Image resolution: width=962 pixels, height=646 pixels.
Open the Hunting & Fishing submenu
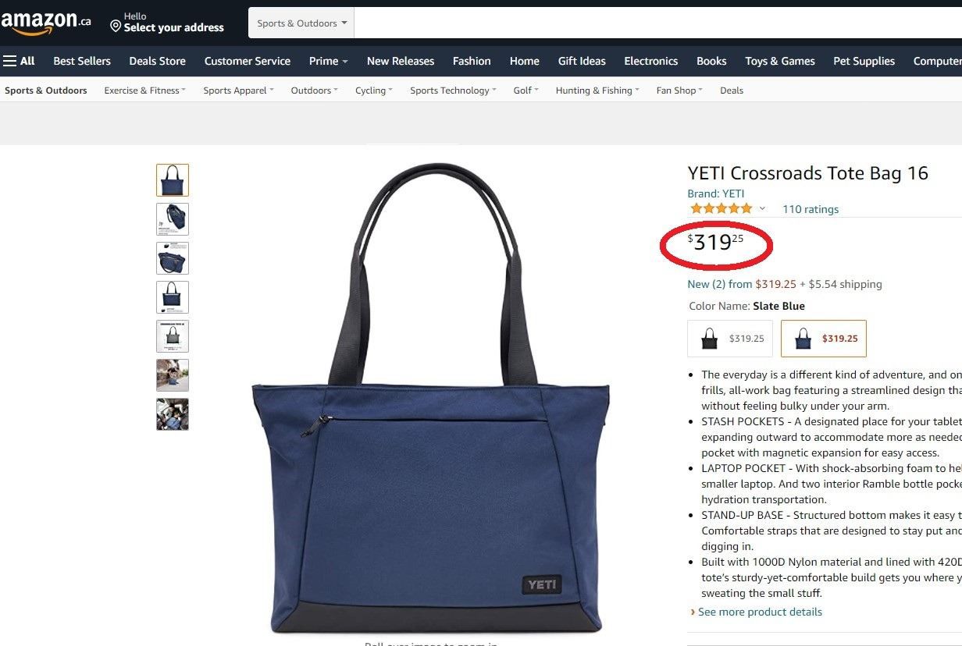pyautogui.click(x=597, y=91)
